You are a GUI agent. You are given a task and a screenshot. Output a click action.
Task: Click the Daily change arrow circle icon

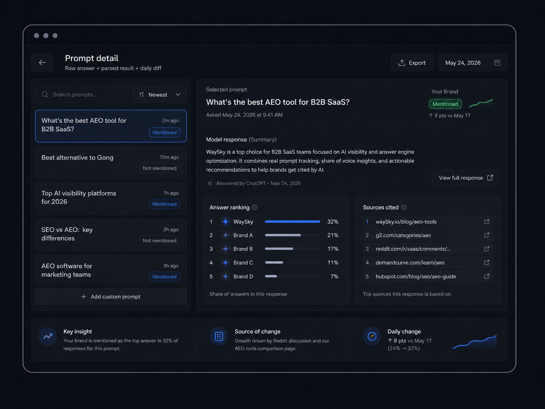[372, 336]
